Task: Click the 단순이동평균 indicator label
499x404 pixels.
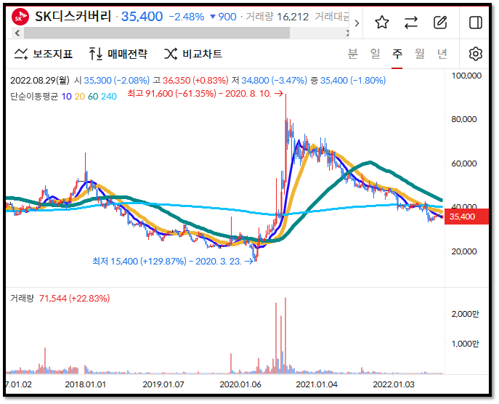Action: point(34,97)
